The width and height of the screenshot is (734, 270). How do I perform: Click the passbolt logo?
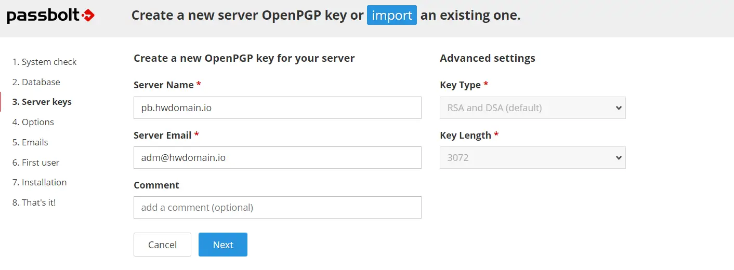coord(50,16)
